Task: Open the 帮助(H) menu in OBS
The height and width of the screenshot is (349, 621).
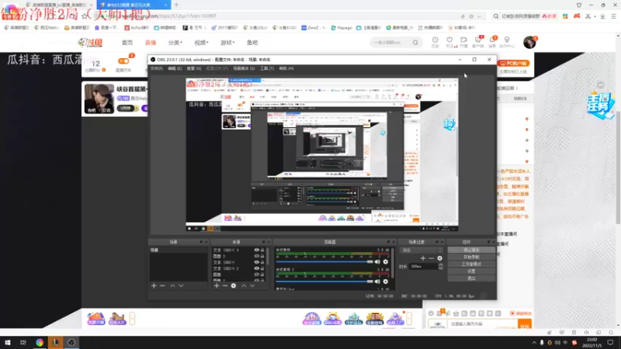Action: (286, 68)
